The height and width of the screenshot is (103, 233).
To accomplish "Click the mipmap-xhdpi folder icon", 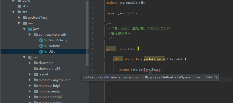I will point(36,97).
